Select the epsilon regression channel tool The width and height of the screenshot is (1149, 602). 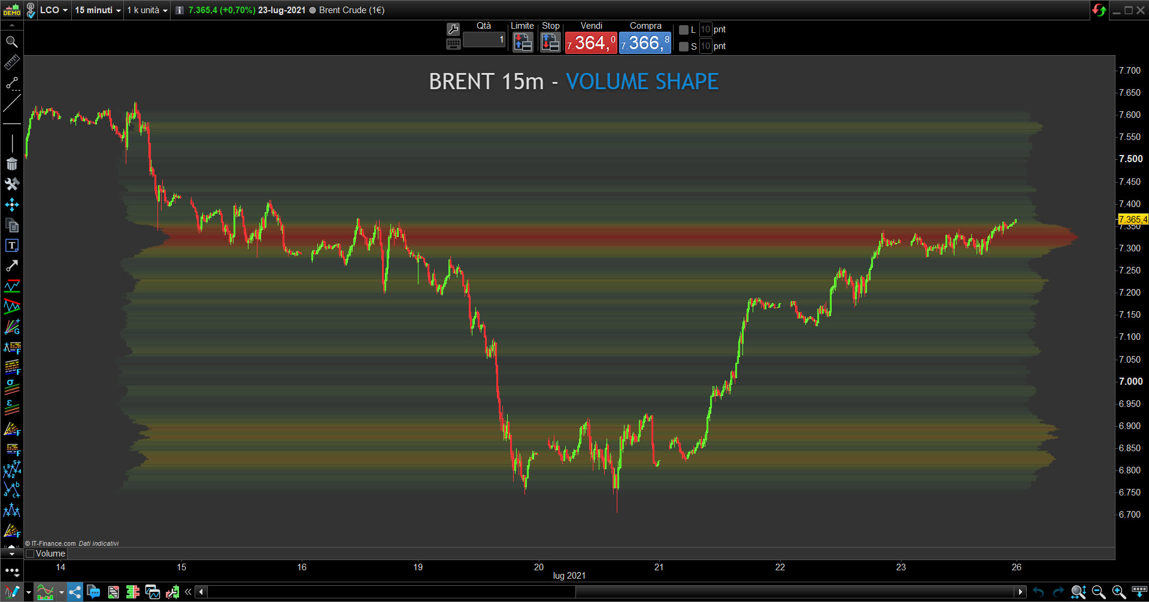point(11,408)
